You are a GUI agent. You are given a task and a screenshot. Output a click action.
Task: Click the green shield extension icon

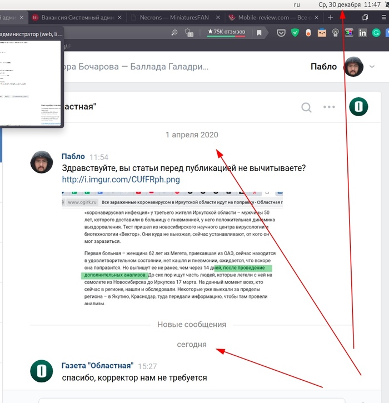[295, 33]
